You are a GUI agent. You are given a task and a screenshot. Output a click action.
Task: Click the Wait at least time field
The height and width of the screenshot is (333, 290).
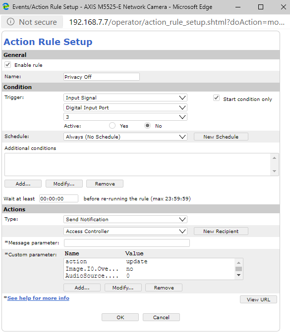pos(58,198)
